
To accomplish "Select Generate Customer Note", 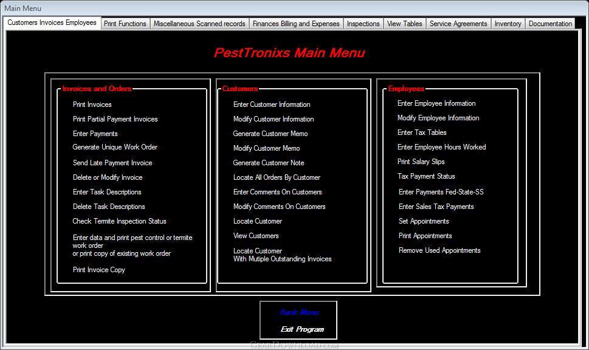I will pyautogui.click(x=269, y=163).
